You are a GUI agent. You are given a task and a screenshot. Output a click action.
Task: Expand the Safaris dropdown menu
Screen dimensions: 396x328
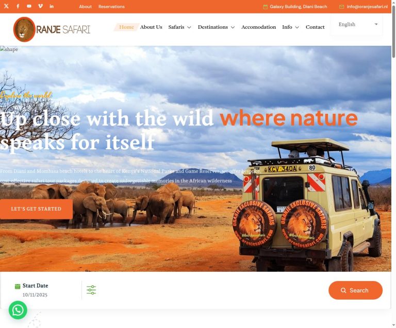pos(179,27)
